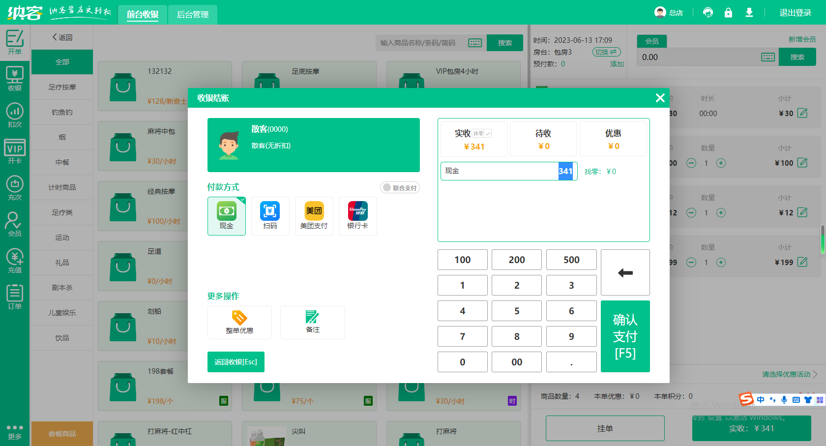Image resolution: width=826 pixels, height=446 pixels.
Task: Click the 切换 room switch toggle
Action: 606,52
